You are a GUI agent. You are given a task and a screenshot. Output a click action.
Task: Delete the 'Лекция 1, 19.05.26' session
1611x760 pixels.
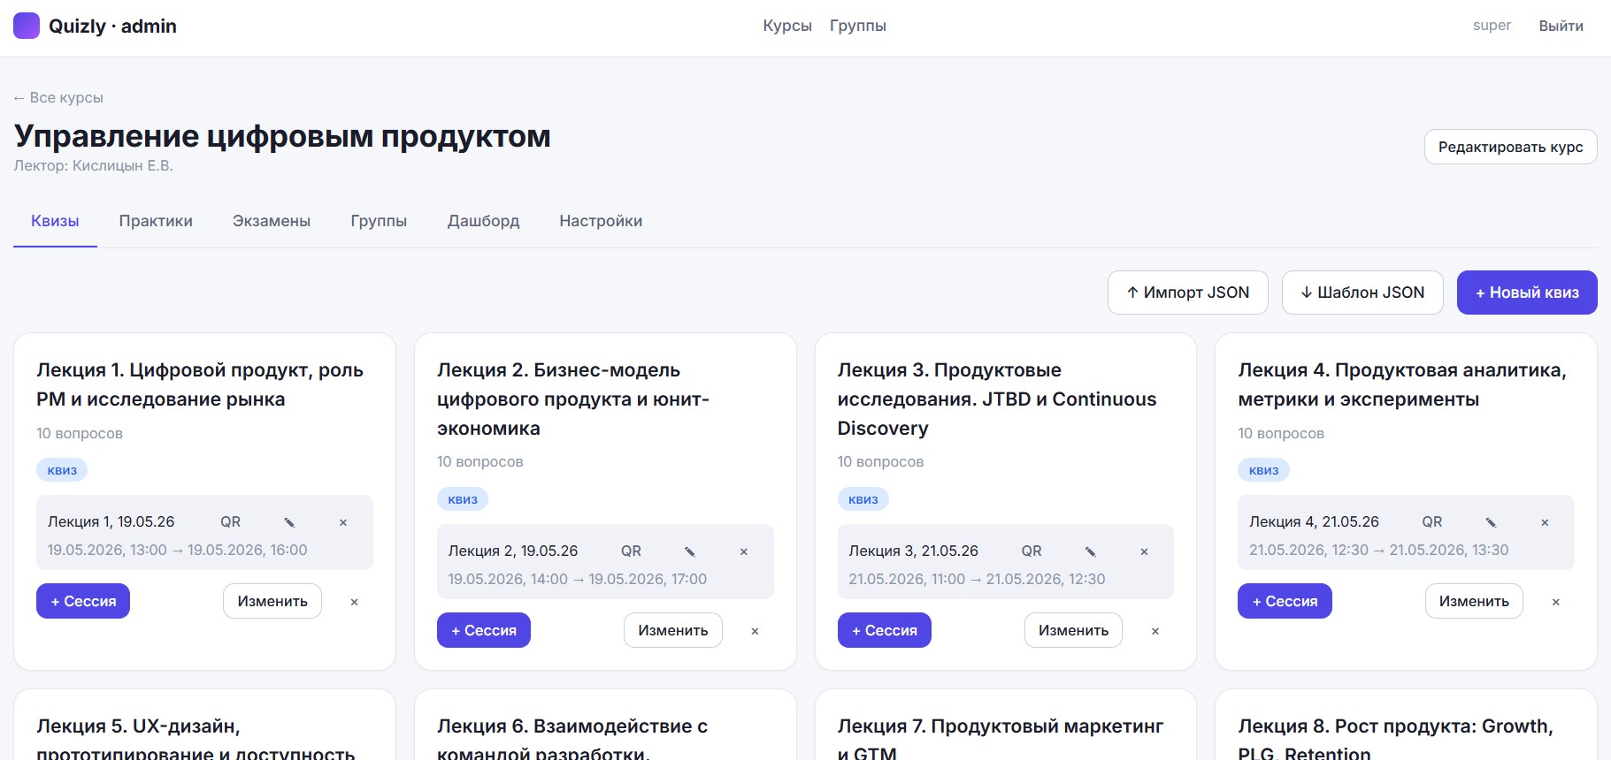pyautogui.click(x=343, y=522)
